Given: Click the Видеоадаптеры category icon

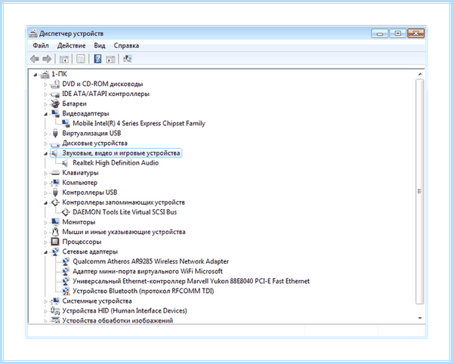Looking at the screenshot, I should click(x=55, y=113).
